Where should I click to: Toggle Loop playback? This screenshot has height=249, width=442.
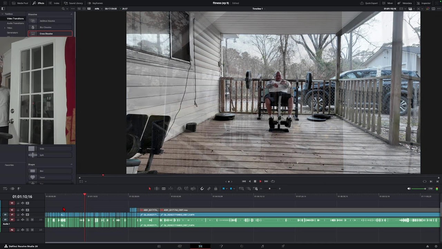[273, 181]
